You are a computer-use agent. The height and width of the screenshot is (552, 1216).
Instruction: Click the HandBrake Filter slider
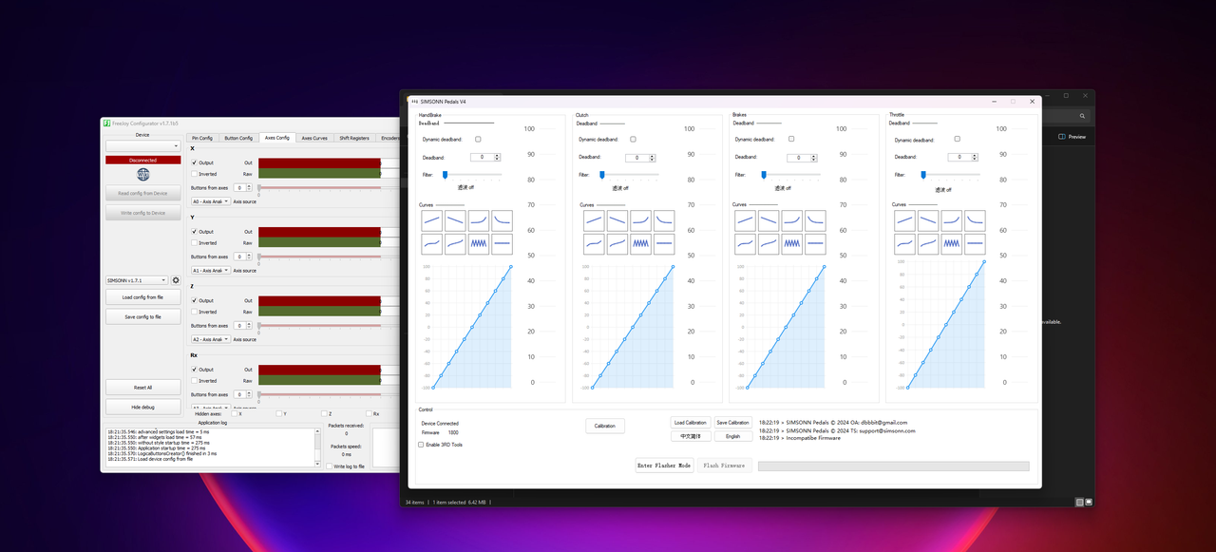coord(473,175)
